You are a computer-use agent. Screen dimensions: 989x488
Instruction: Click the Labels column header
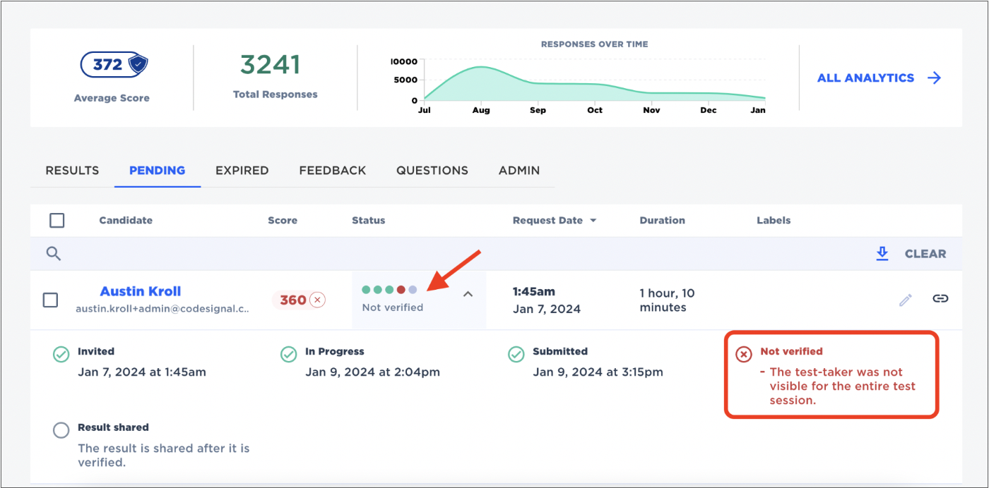(774, 220)
